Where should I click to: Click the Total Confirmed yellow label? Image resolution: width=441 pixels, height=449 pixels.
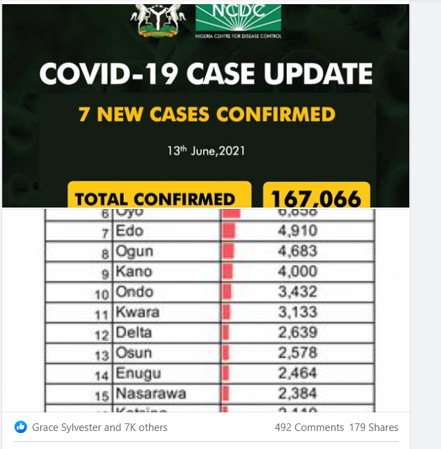click(x=160, y=194)
